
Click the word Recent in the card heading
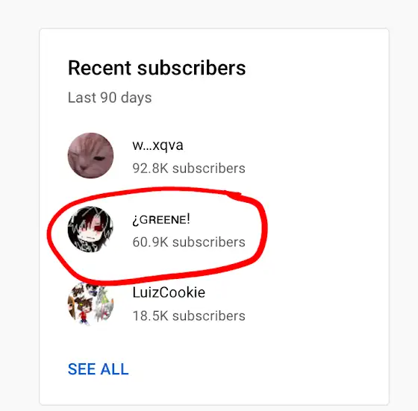(100, 68)
